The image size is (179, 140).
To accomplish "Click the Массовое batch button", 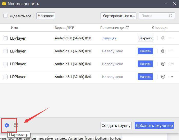I will click(x=46, y=16).
